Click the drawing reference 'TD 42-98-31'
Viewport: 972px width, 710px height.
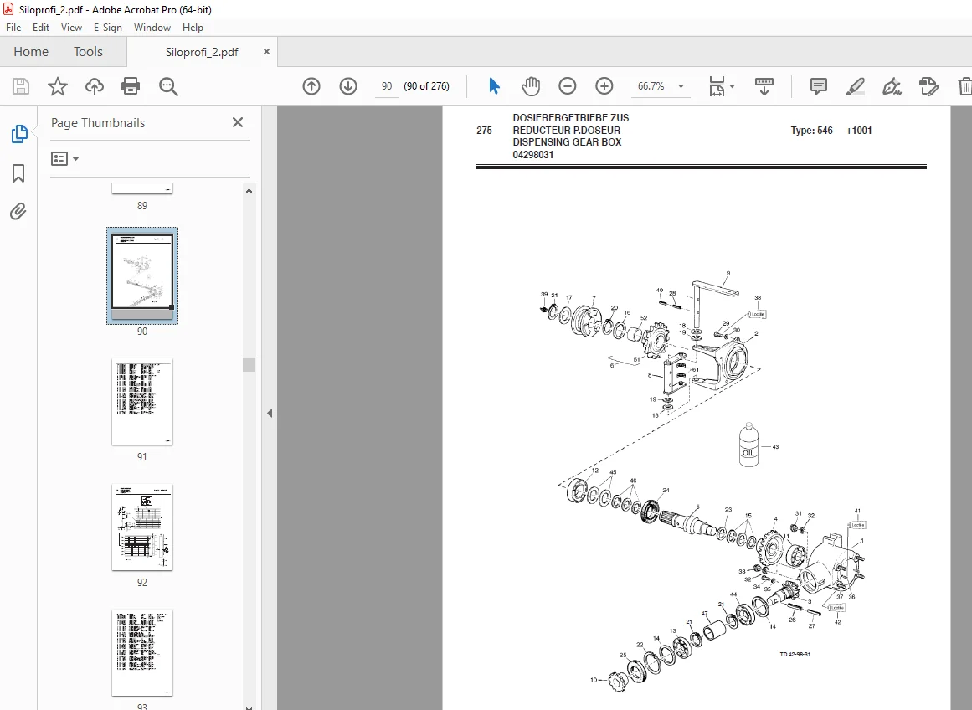795,654
